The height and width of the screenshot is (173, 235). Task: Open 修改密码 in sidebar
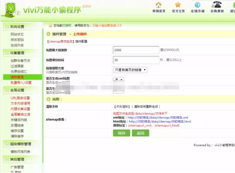click(17, 40)
